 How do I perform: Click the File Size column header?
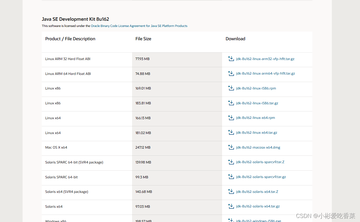point(143,39)
